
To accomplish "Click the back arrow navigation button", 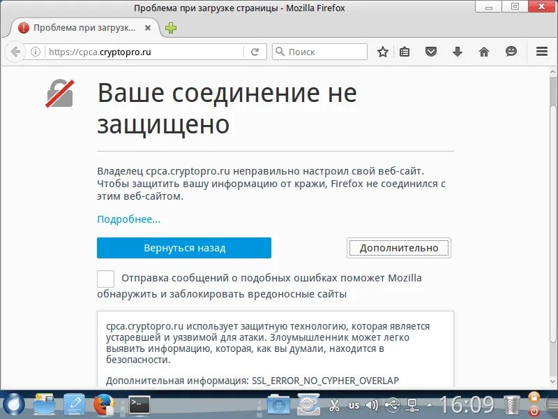I will coord(15,52).
